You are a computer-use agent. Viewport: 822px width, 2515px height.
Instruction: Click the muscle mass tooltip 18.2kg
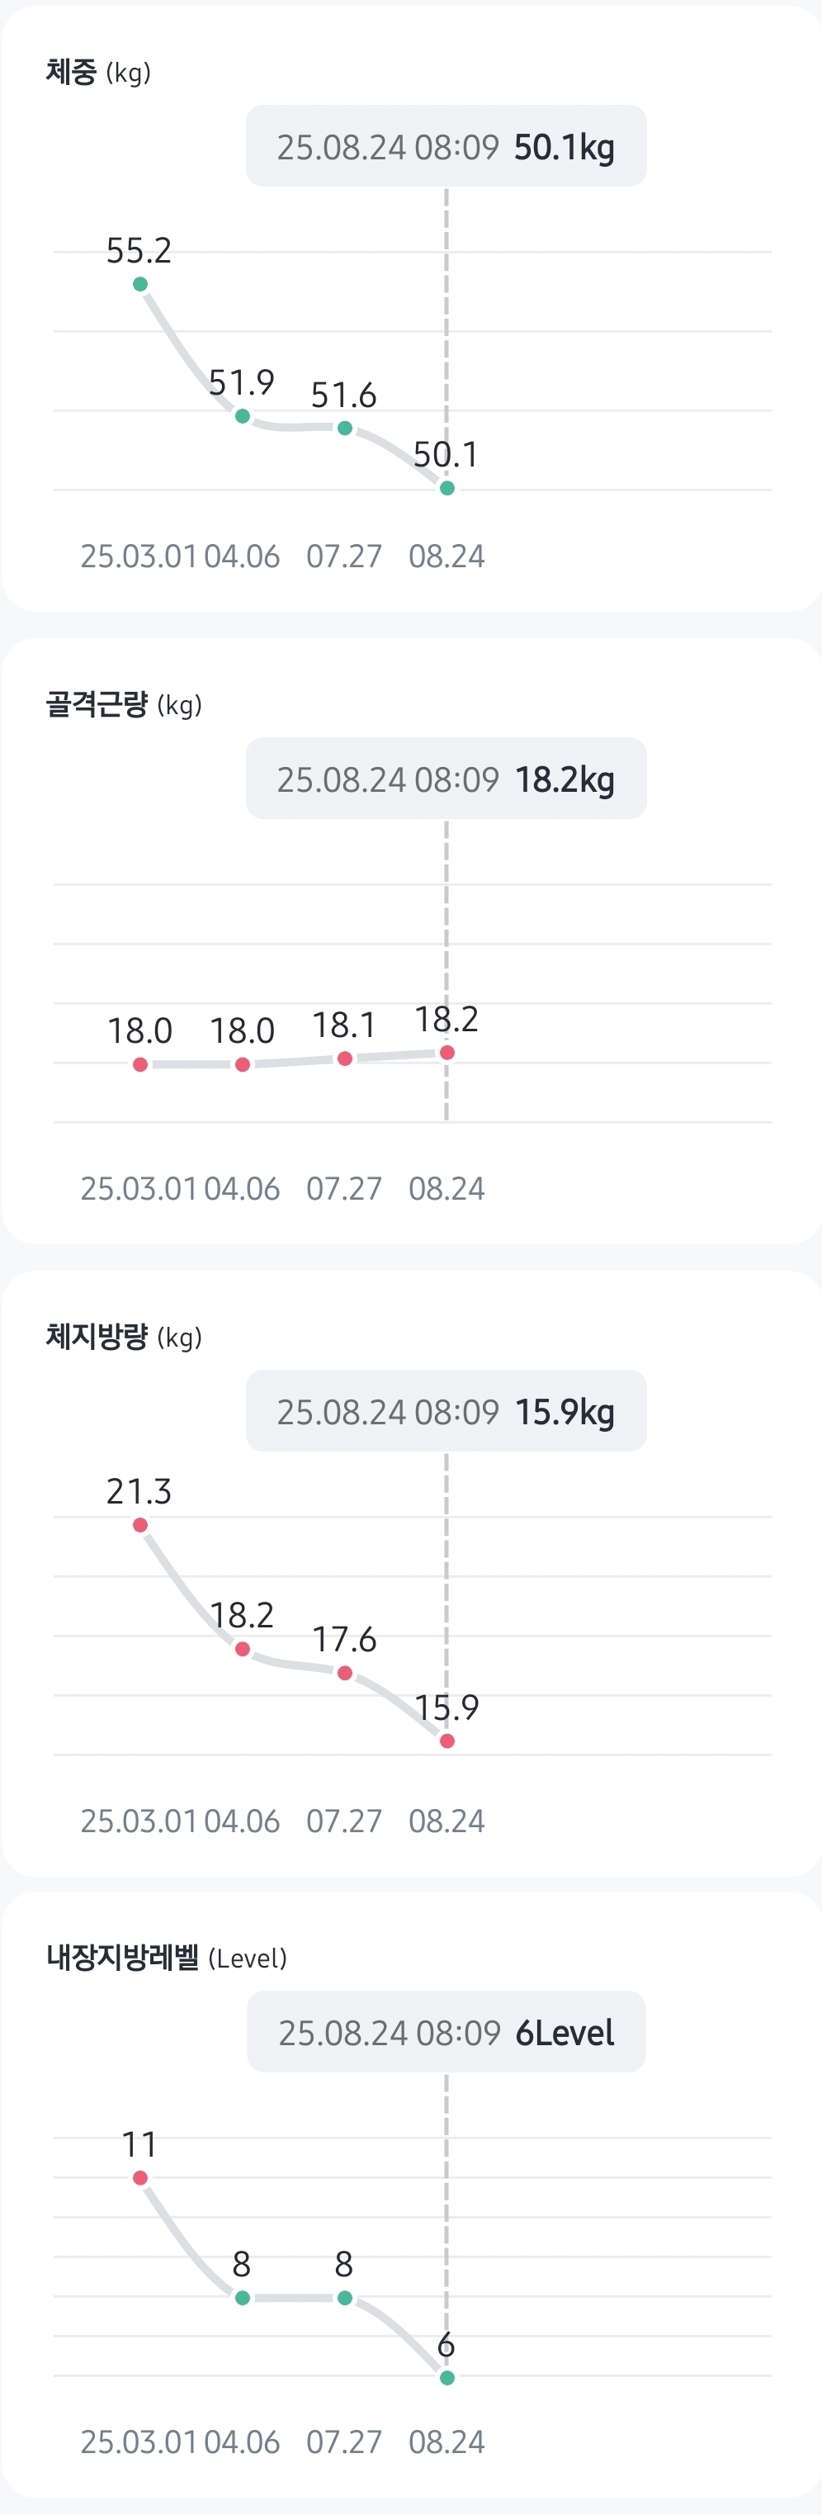point(446,778)
